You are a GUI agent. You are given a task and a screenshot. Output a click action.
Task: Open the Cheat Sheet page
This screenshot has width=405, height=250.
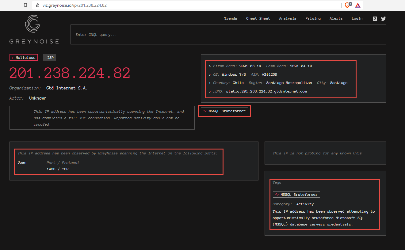(x=258, y=18)
